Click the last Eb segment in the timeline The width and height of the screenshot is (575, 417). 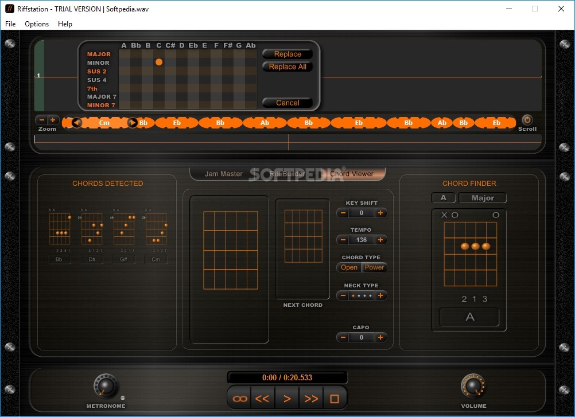point(496,123)
